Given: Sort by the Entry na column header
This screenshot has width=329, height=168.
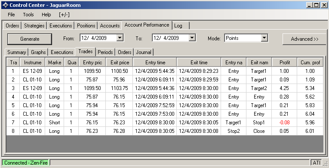Looking at the screenshot, I should click(234, 62).
